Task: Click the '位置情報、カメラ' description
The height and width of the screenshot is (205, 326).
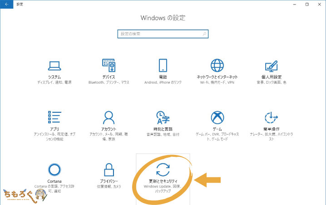Action: [x=109, y=187]
